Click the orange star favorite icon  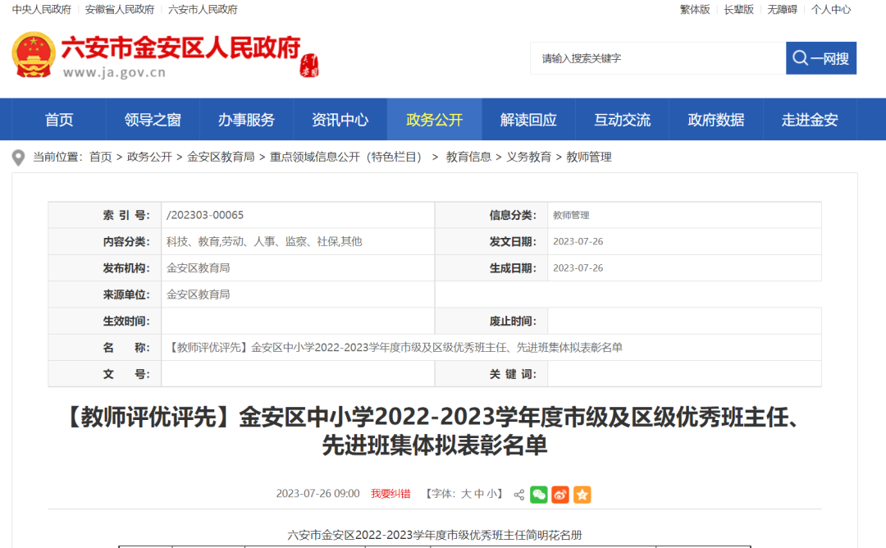click(x=582, y=495)
